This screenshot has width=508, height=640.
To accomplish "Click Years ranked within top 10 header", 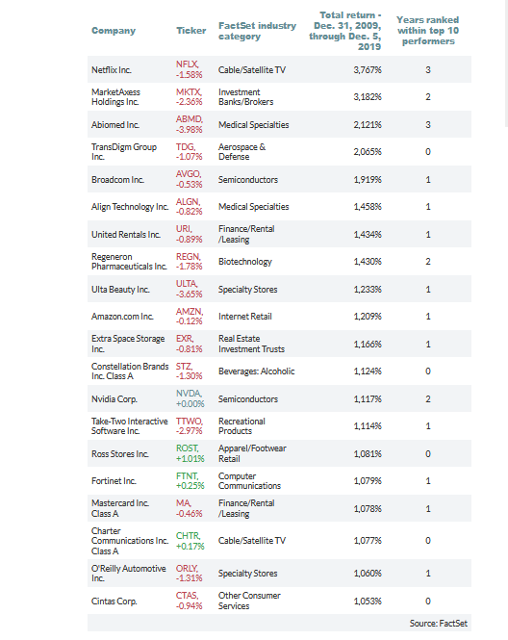I will [428, 31].
